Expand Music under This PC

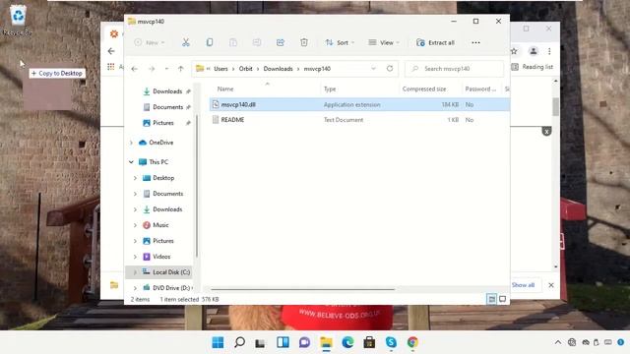tap(135, 225)
